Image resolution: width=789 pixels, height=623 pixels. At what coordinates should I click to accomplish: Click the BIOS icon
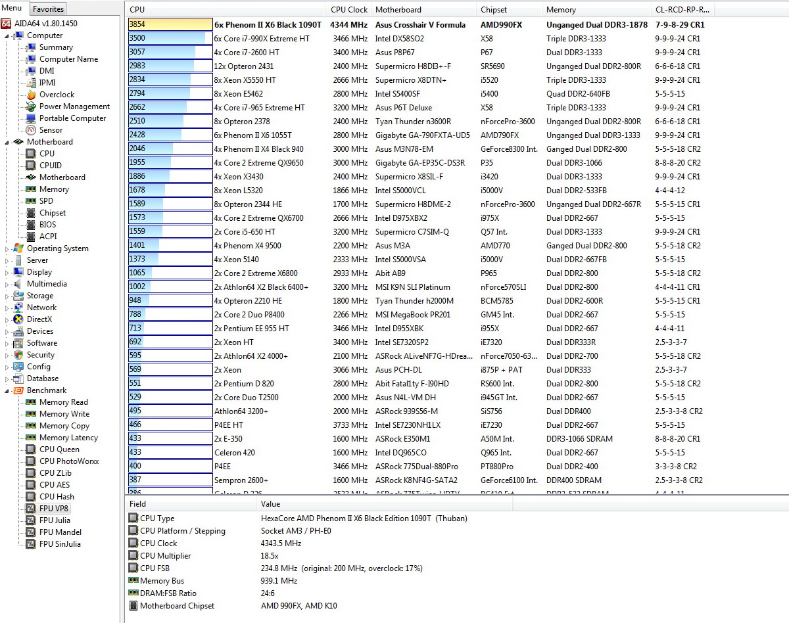coord(31,225)
